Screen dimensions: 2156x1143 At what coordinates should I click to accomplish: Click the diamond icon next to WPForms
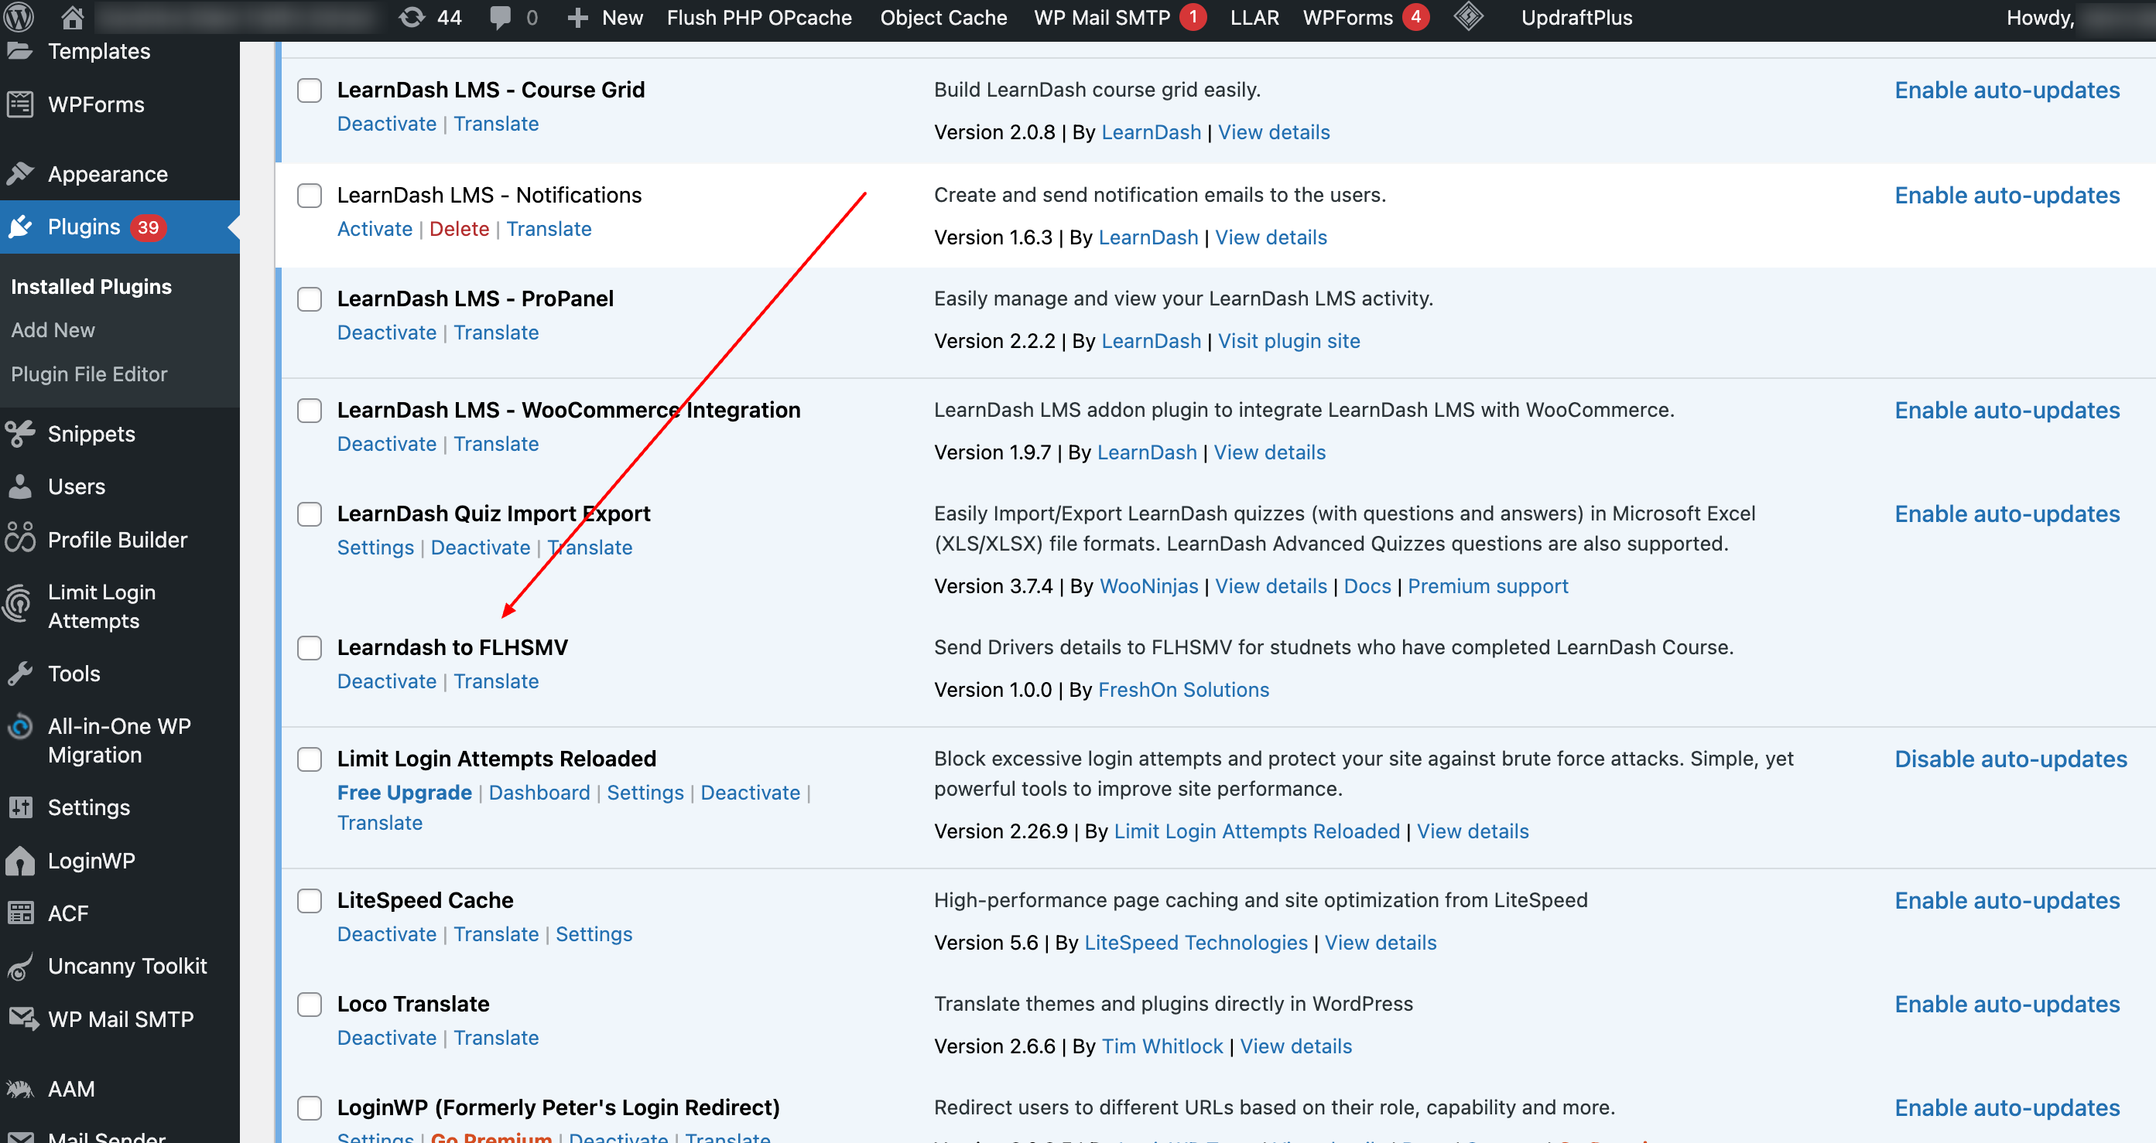pos(1468,17)
